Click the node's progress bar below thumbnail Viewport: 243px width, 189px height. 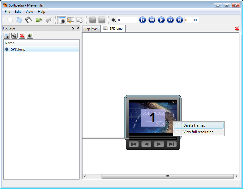point(153,138)
